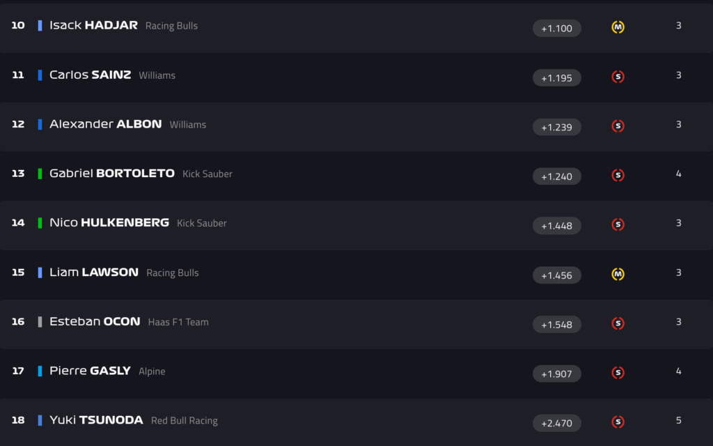This screenshot has width=713, height=446.
Task: Click the medium tyre icon for Hadjar
Action: coord(618,28)
